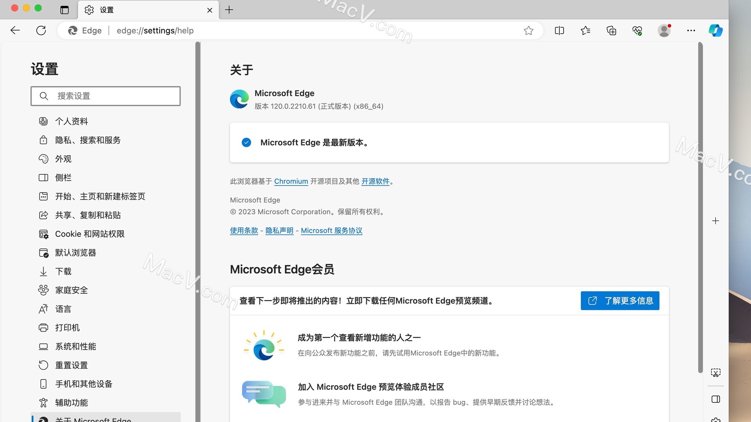
Task: Click the Edge preview sunburst logo
Action: point(264,345)
